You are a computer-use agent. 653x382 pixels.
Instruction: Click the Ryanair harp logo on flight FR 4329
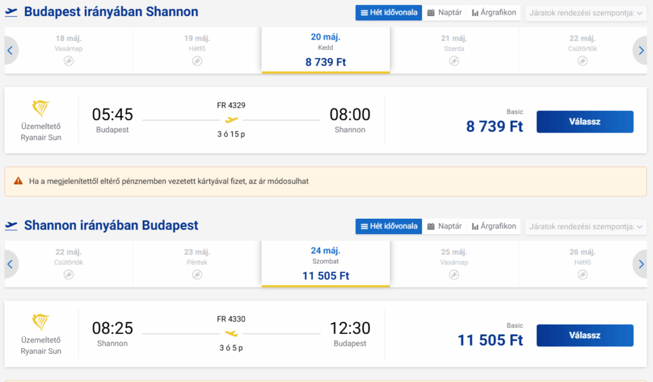(41, 108)
